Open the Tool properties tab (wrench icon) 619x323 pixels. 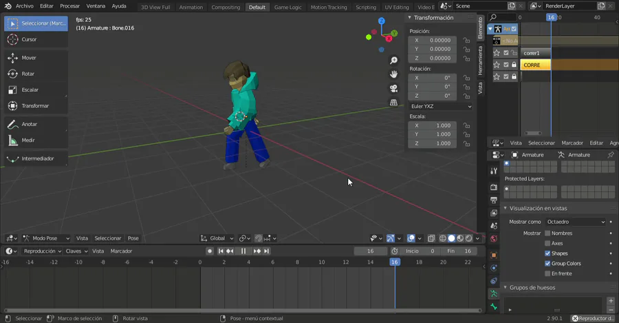(x=494, y=171)
